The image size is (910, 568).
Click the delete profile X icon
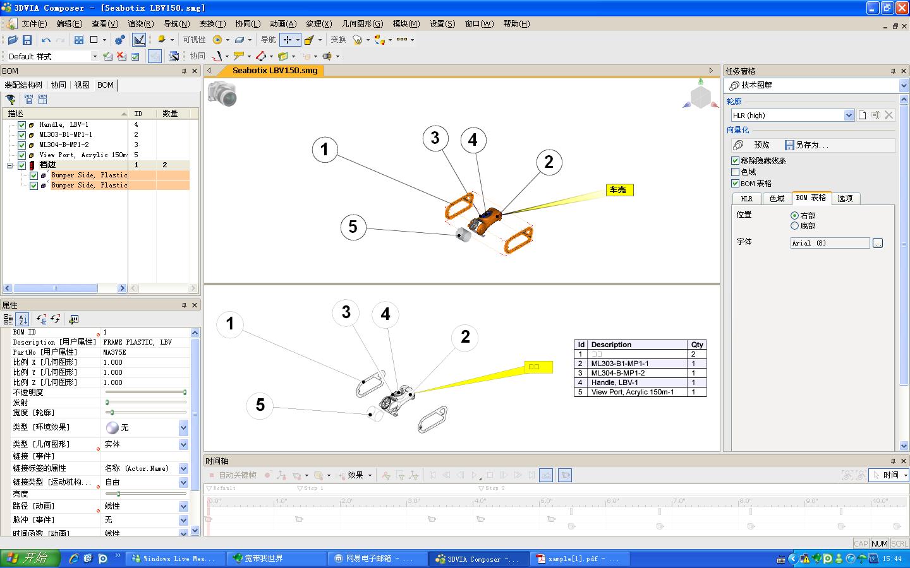tap(889, 115)
